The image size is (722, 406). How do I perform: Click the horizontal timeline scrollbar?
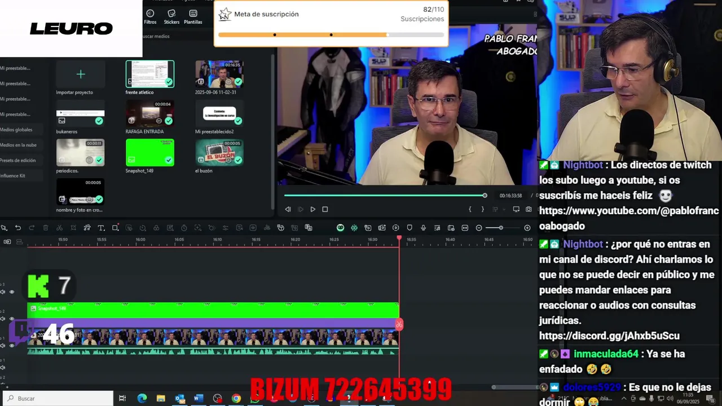(514, 387)
